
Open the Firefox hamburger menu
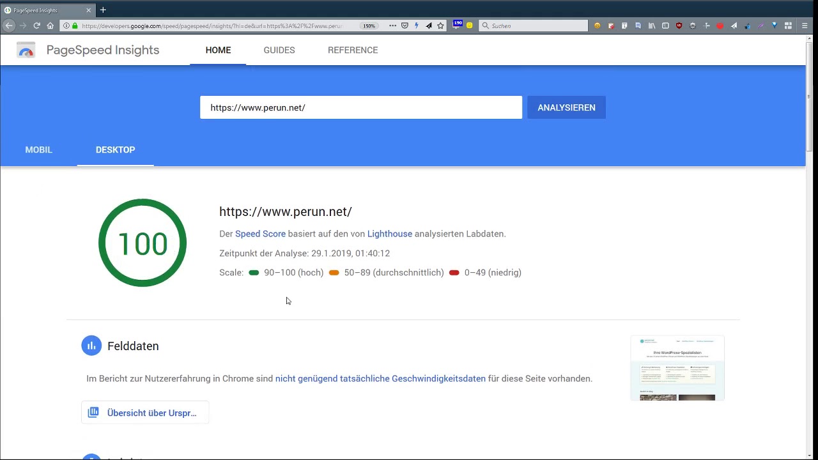point(805,26)
